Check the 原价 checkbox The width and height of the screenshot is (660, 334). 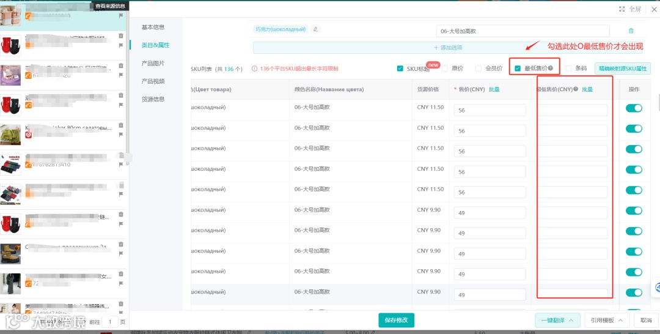[x=445, y=69]
